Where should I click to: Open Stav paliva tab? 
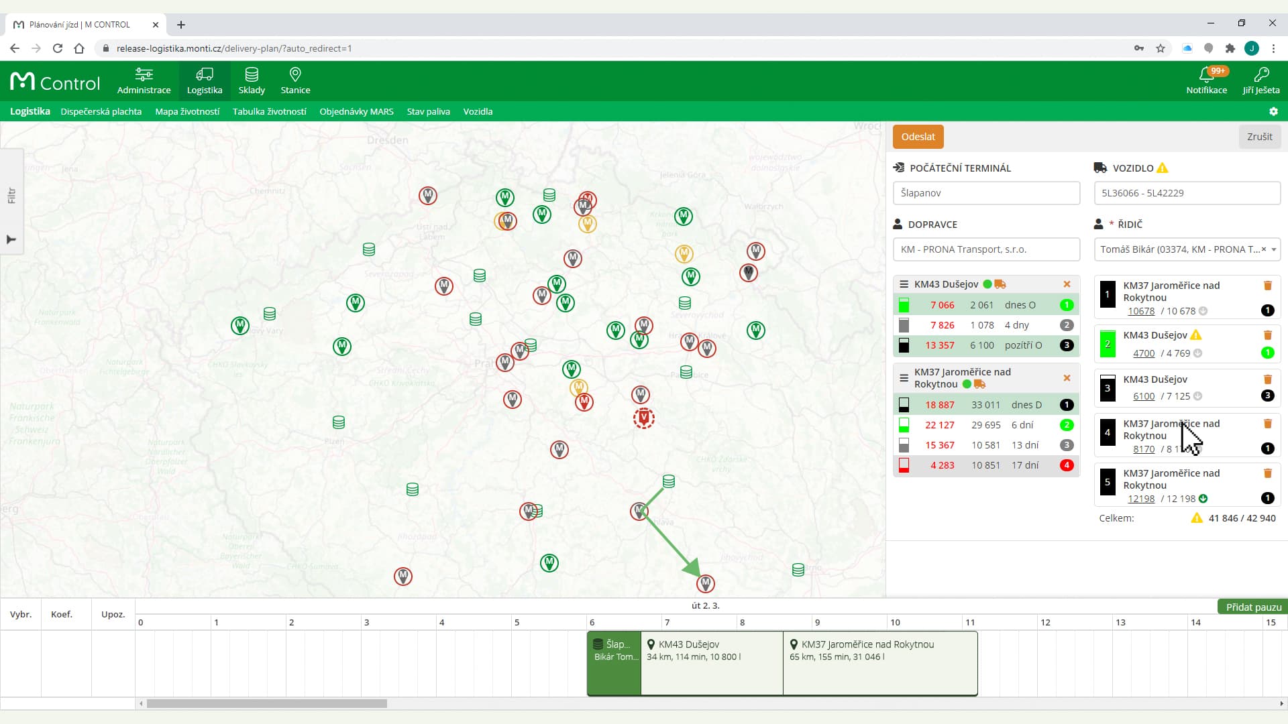click(x=428, y=111)
